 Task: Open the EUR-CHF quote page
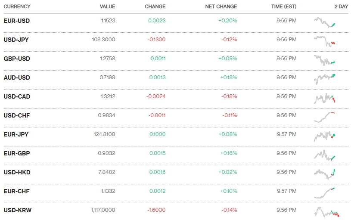click(x=16, y=191)
